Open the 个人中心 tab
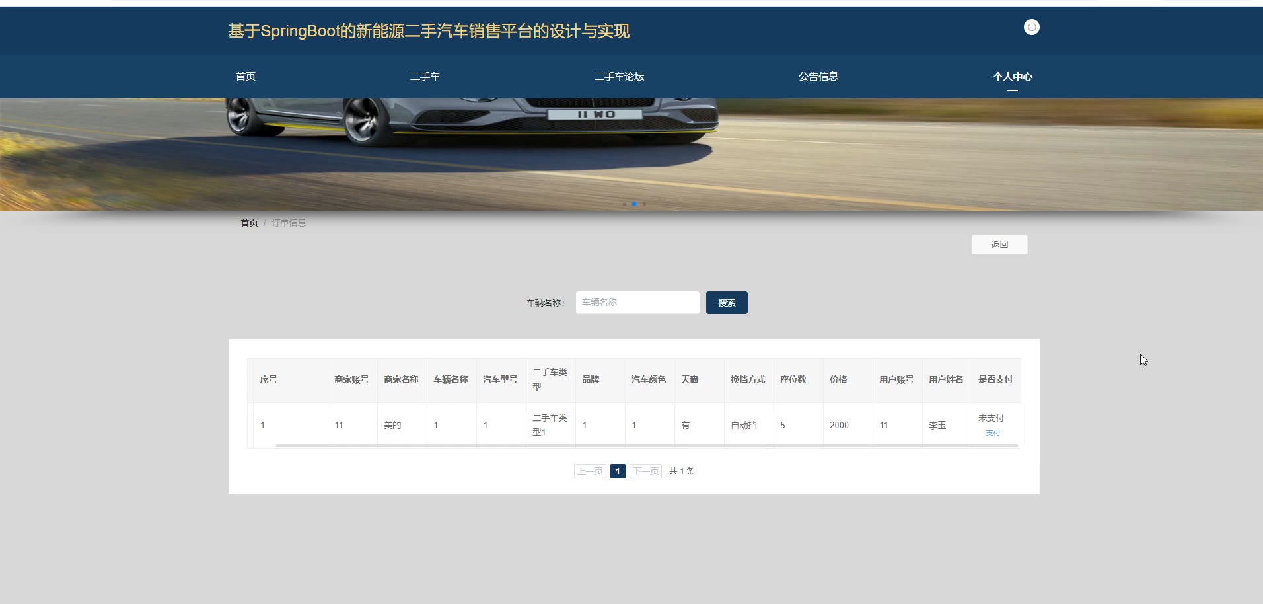The width and height of the screenshot is (1263, 604). point(1012,77)
